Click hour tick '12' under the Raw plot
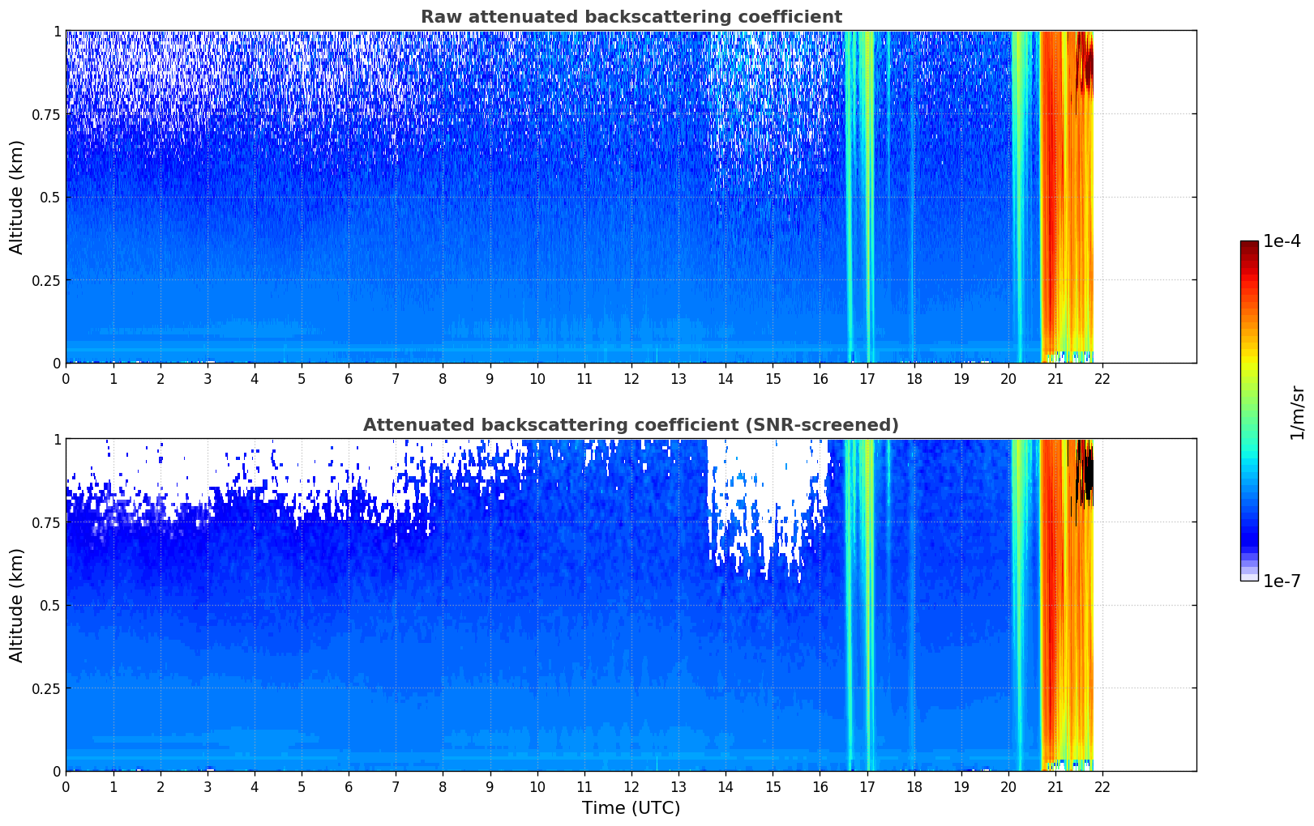 [x=631, y=378]
